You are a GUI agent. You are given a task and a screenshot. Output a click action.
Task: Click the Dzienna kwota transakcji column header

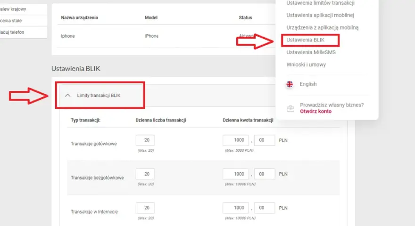pos(248,120)
